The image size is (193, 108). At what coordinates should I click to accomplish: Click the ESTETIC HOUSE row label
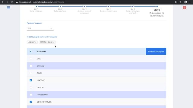coord(44,102)
